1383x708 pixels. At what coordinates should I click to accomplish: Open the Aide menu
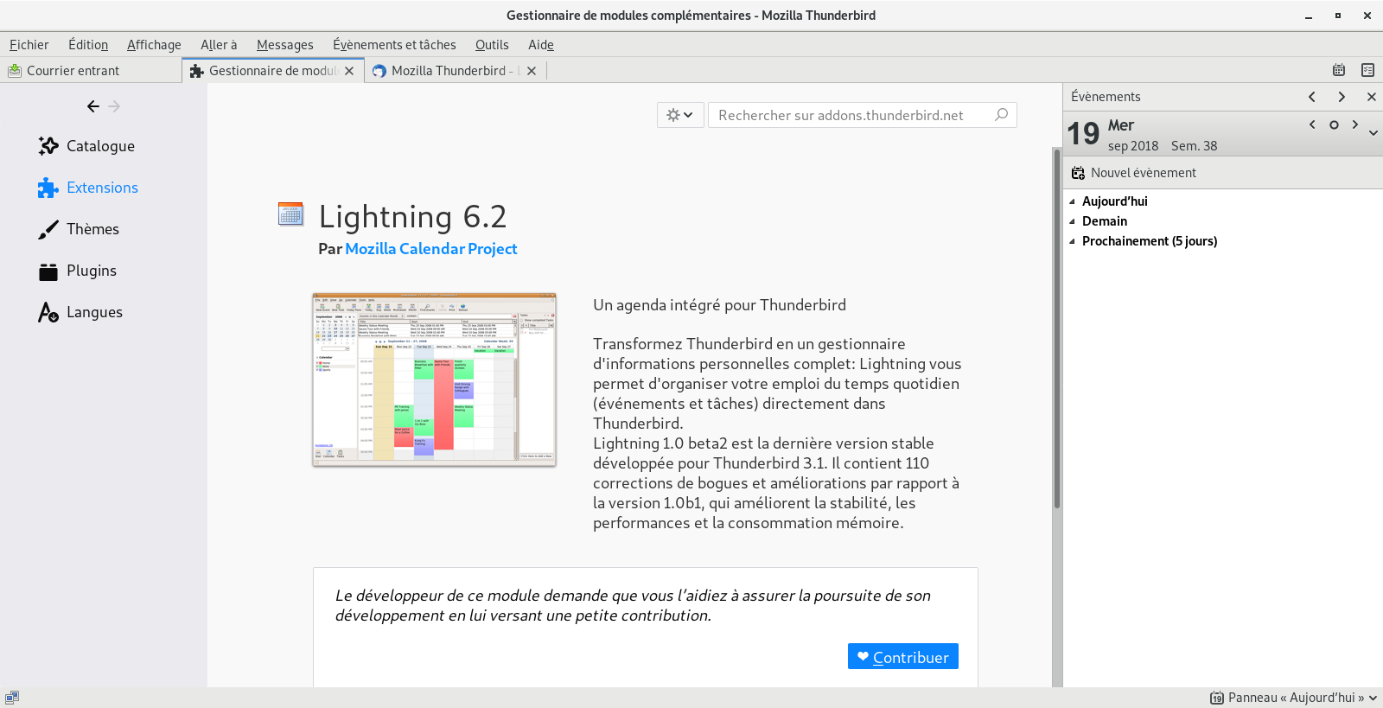tap(541, 45)
